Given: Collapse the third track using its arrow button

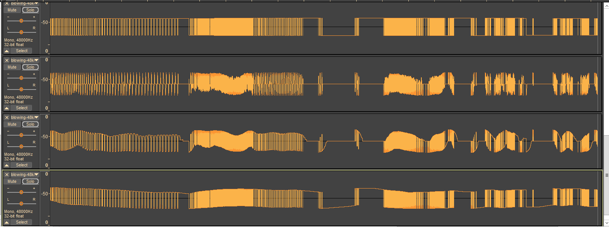Looking at the screenshot, I should click(7, 165).
